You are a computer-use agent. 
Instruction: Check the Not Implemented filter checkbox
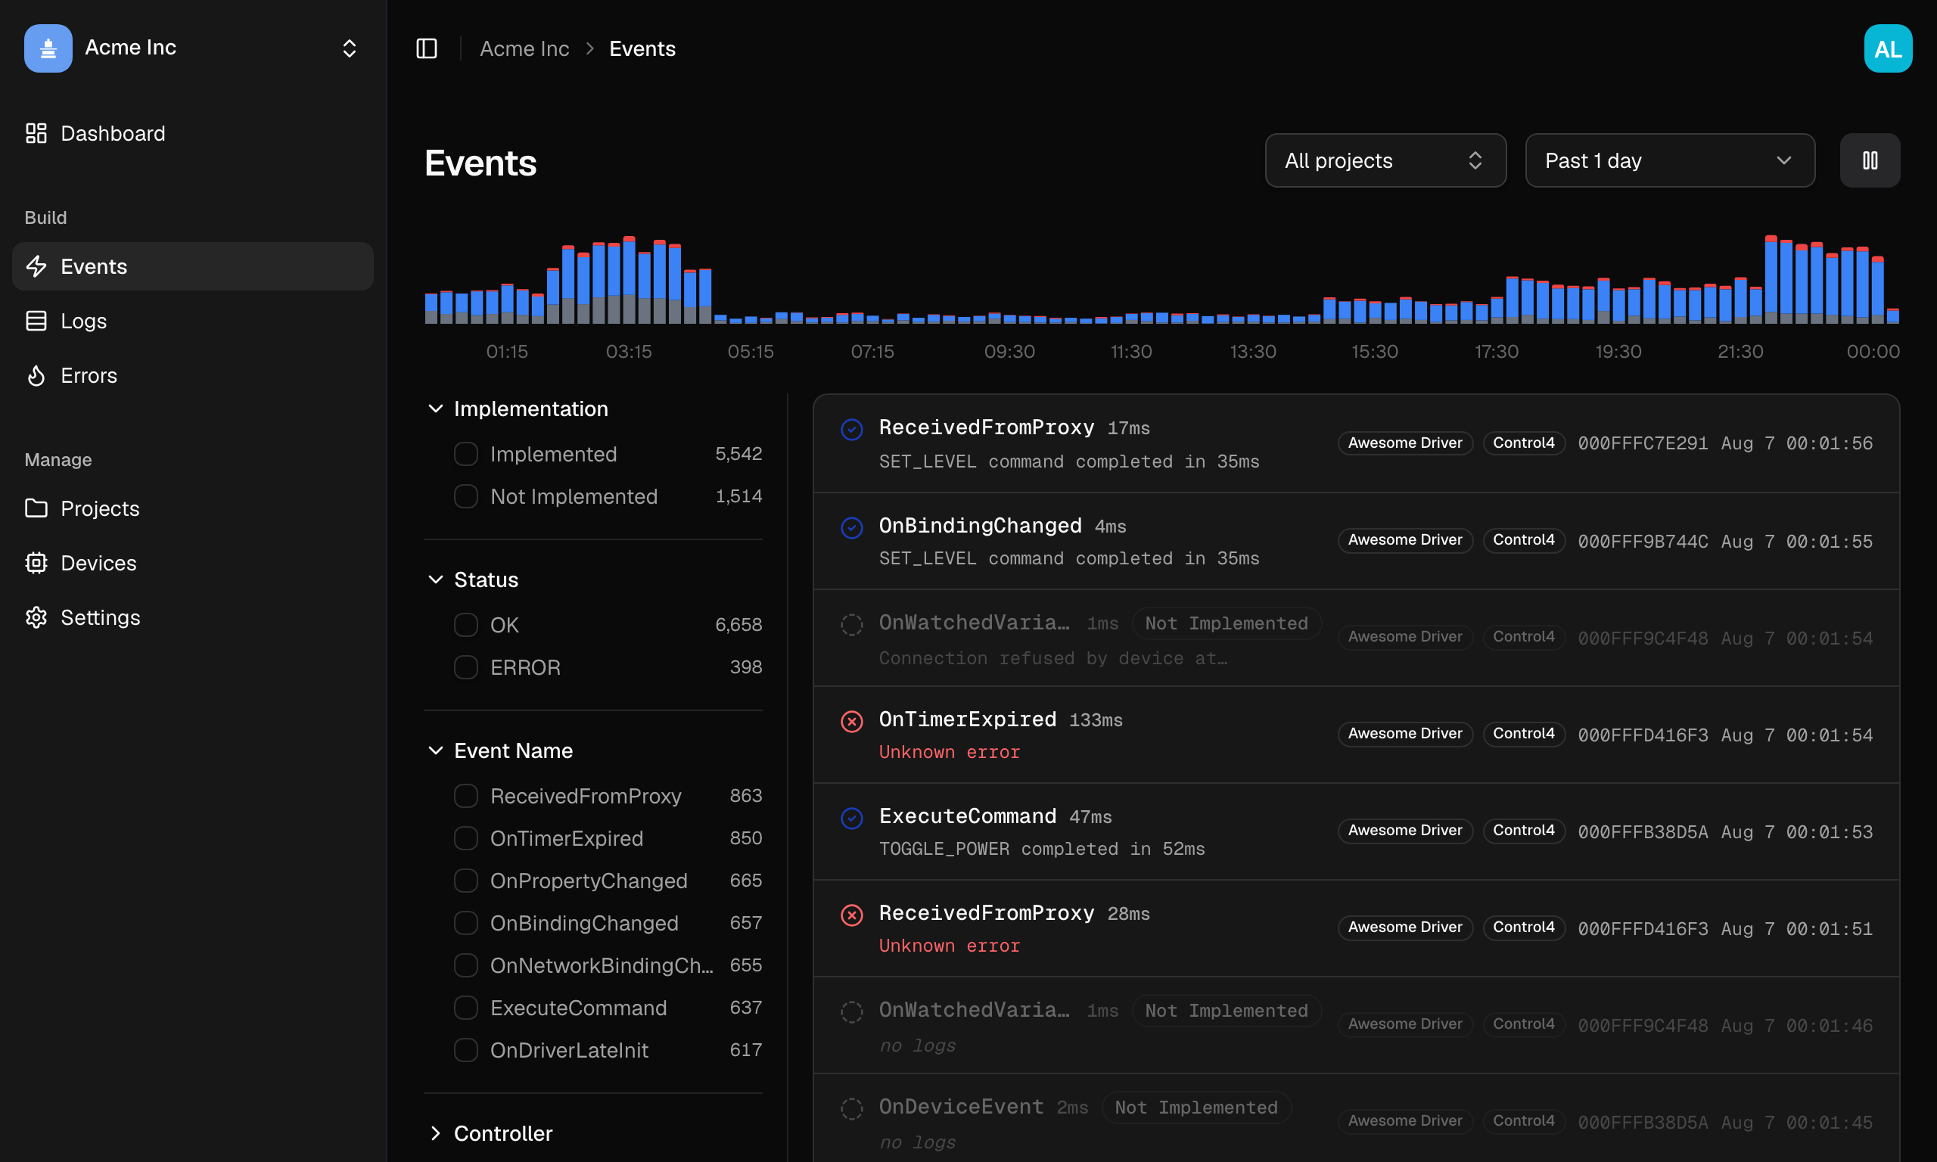click(466, 496)
